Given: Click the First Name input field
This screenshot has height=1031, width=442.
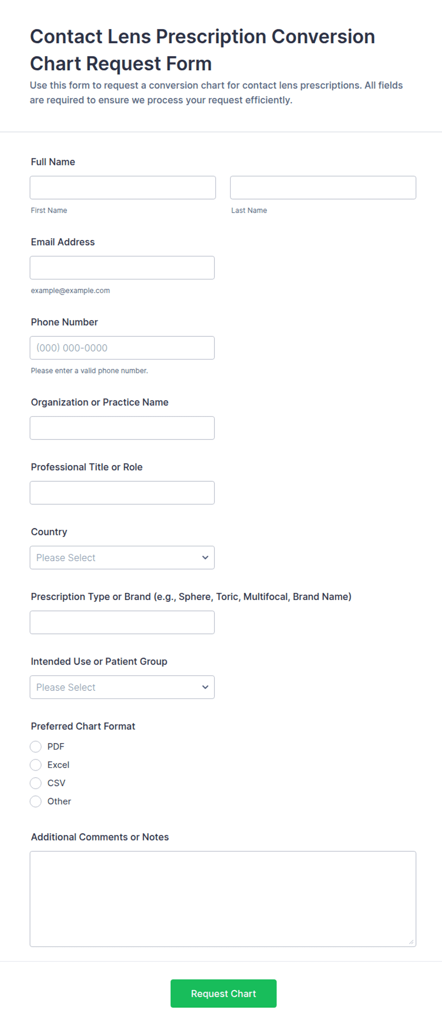Looking at the screenshot, I should click(123, 188).
